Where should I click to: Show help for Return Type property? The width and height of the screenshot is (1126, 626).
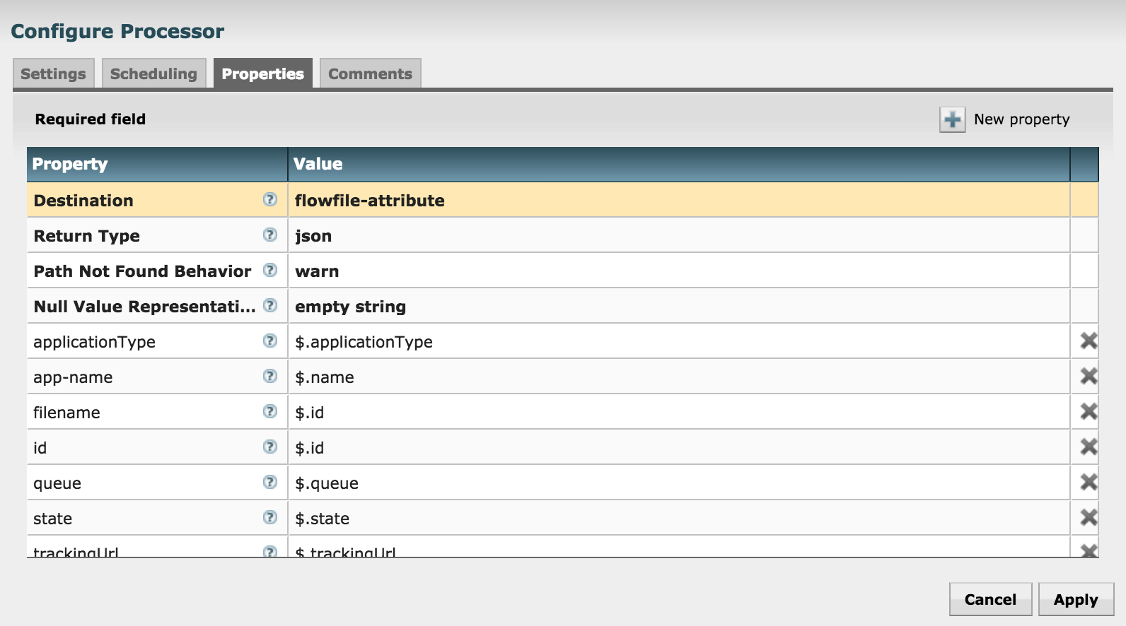(x=270, y=235)
